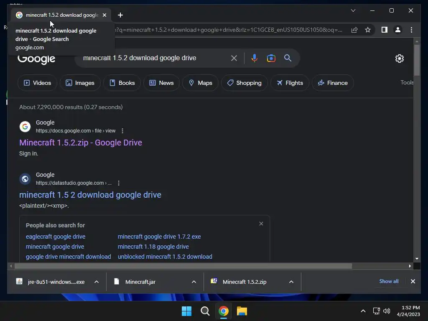Image resolution: width=428 pixels, height=321 pixels.
Task: Open Windows taskbar search
Action: pyautogui.click(x=205, y=311)
